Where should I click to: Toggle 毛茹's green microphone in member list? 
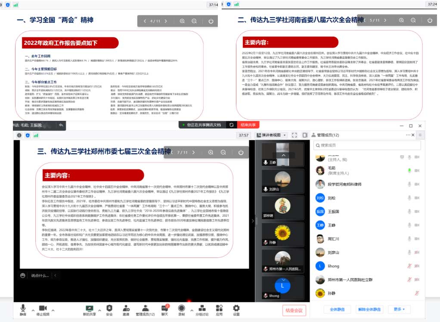(x=409, y=170)
